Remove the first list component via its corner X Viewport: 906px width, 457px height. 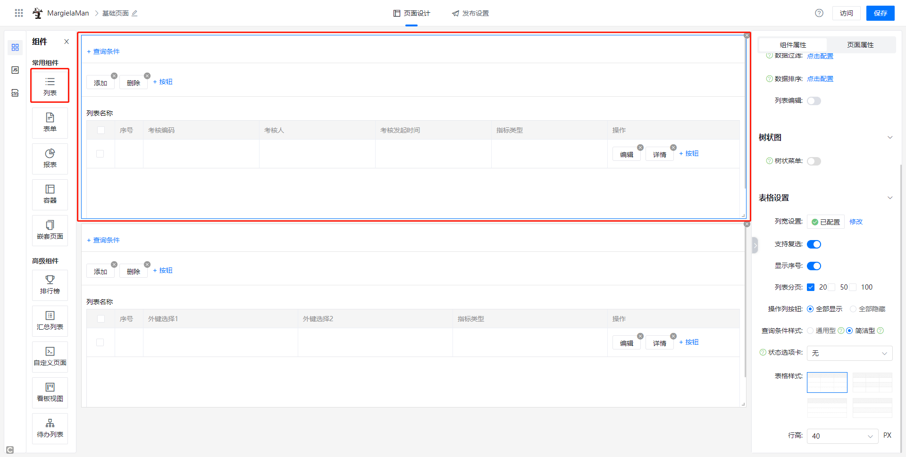747,35
